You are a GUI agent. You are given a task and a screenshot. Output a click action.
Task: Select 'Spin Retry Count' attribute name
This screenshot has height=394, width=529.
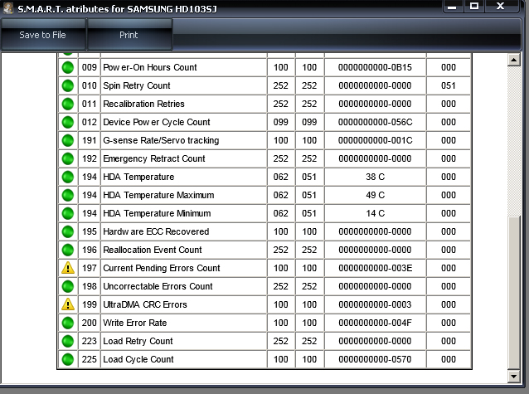coord(137,85)
